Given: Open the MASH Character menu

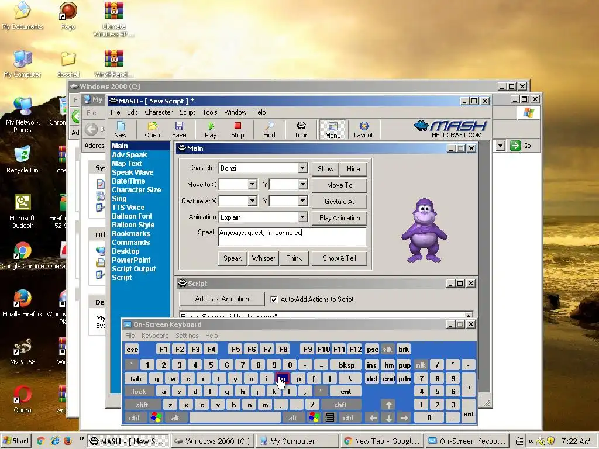Looking at the screenshot, I should click(159, 112).
